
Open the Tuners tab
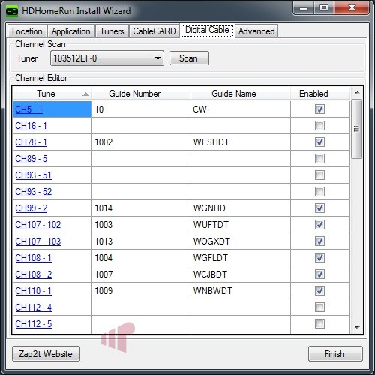click(x=112, y=31)
